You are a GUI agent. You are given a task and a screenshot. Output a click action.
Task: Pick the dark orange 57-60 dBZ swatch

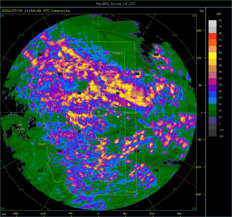point(212,43)
